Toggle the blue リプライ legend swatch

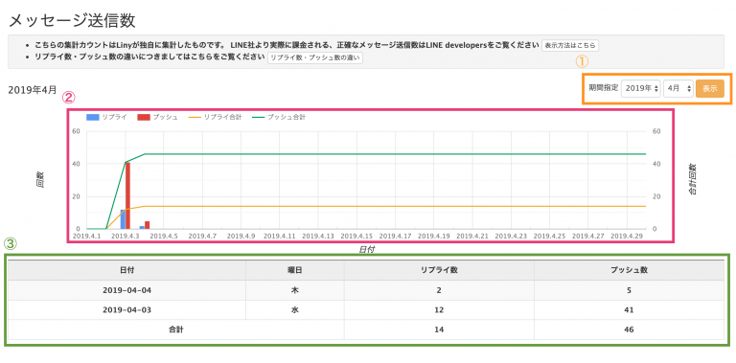92,118
